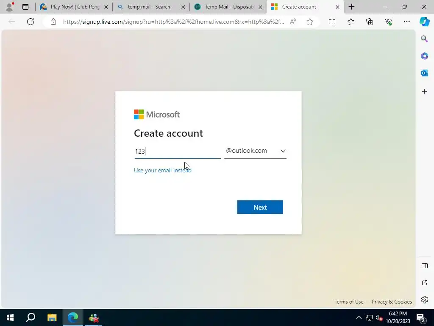Turn on Read aloud

(293, 22)
